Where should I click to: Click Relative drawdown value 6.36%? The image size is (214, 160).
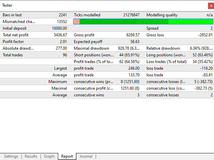click(201, 48)
